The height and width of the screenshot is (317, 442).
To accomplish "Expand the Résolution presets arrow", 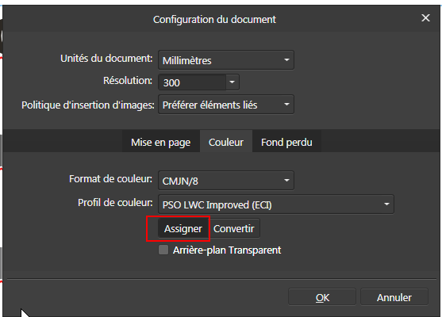I will [x=233, y=82].
